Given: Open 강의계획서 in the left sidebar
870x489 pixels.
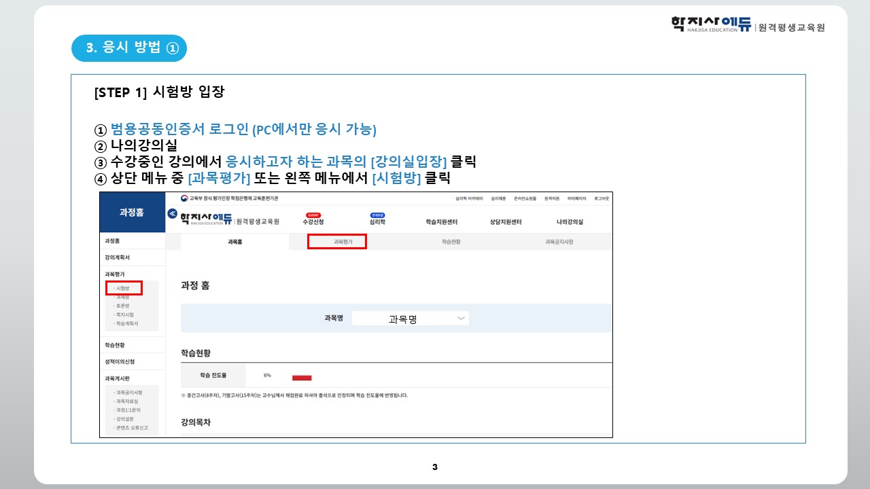Looking at the screenshot, I should tap(118, 258).
